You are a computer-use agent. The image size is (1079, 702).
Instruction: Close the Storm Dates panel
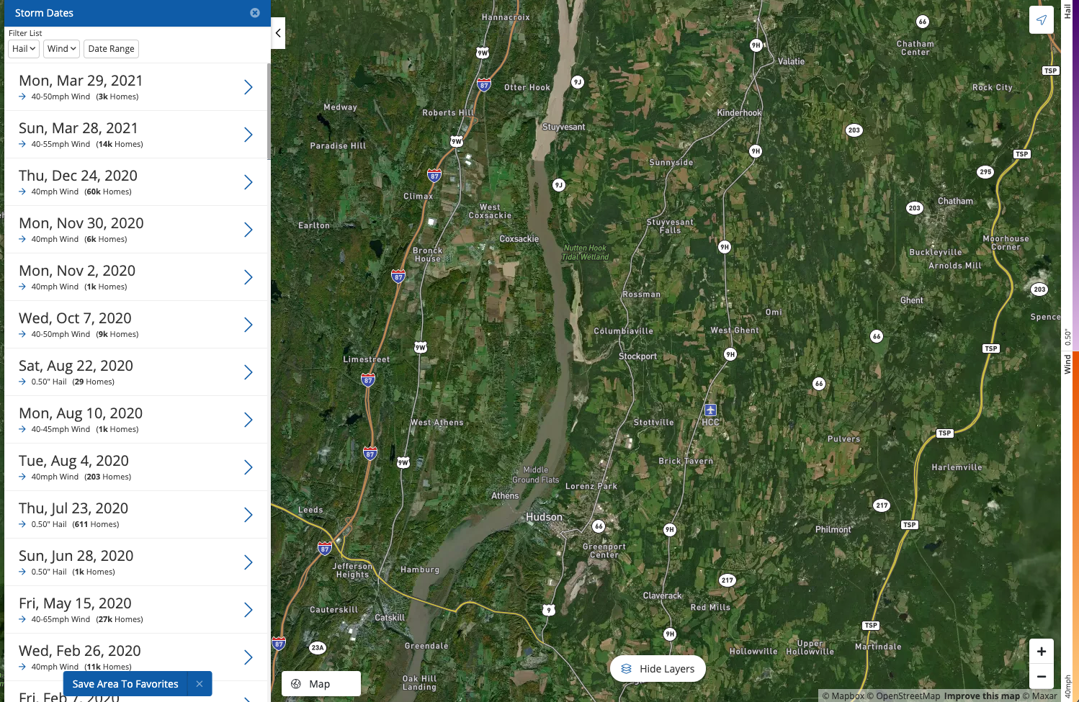pos(255,13)
